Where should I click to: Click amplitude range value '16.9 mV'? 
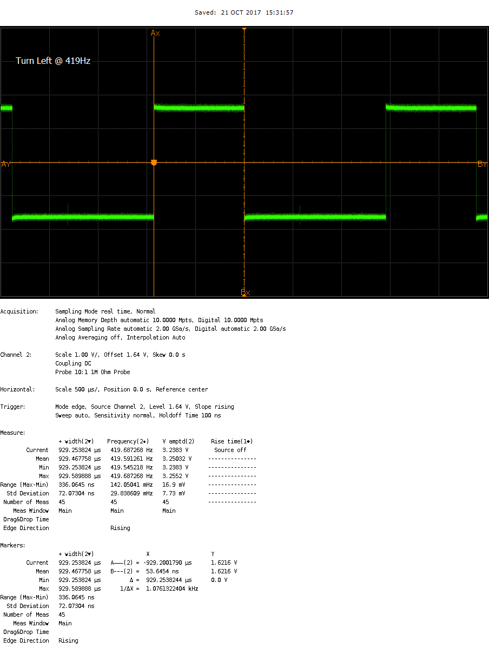click(174, 485)
